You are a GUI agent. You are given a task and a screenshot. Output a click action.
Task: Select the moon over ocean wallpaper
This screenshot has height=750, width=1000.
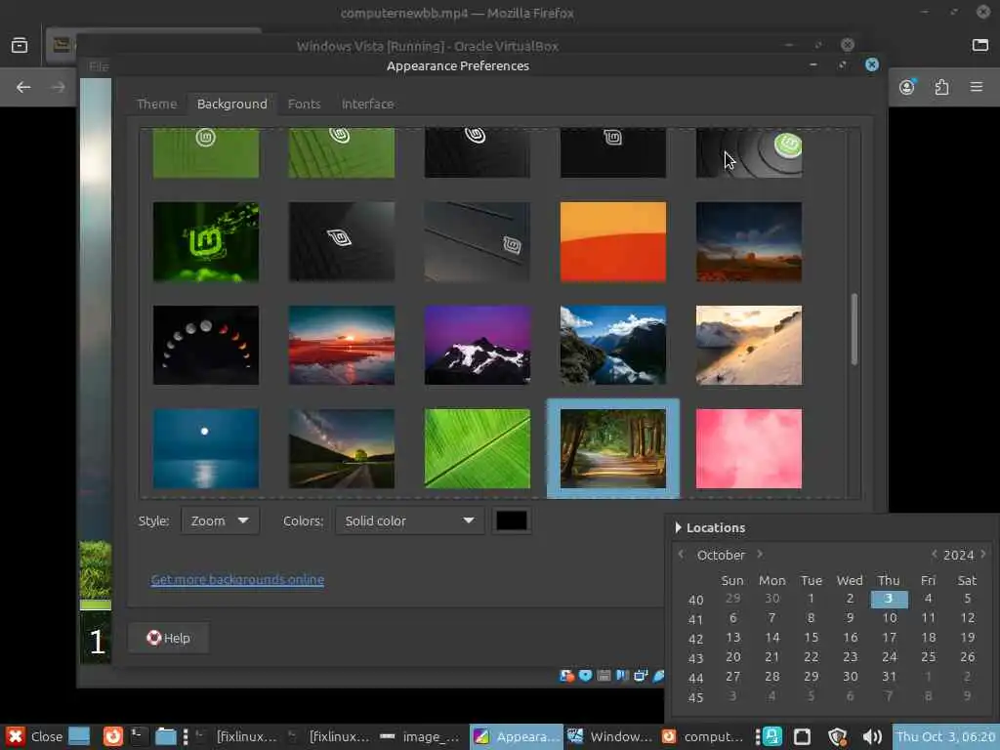pyautogui.click(x=206, y=449)
